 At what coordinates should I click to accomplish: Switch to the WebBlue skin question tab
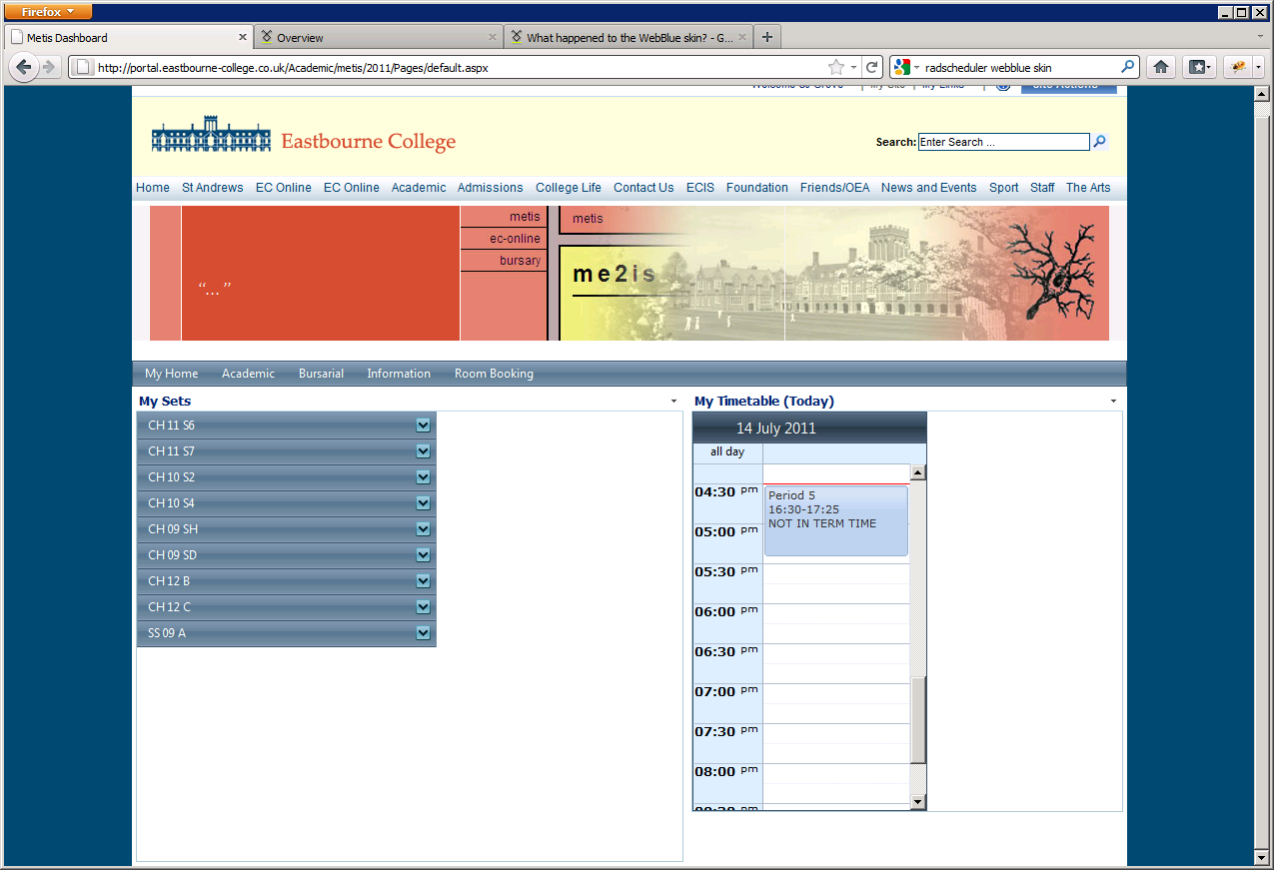click(x=628, y=37)
